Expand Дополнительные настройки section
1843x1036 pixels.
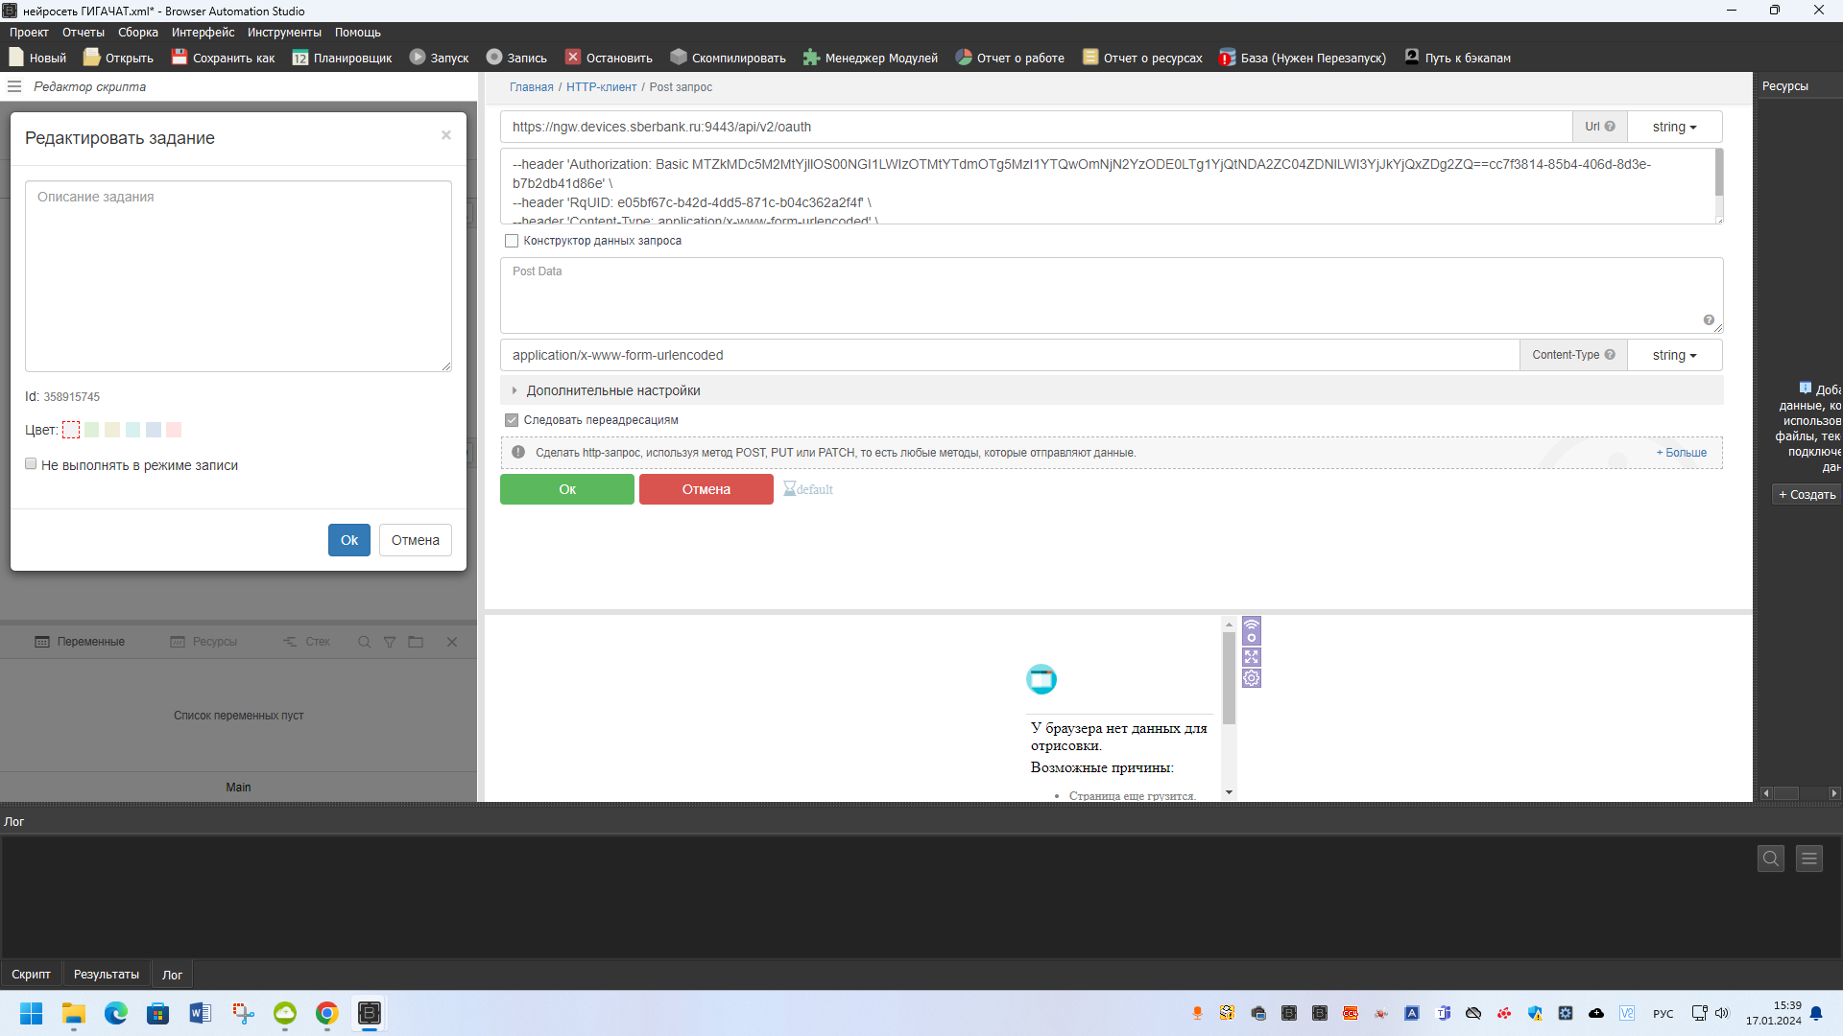click(x=612, y=390)
